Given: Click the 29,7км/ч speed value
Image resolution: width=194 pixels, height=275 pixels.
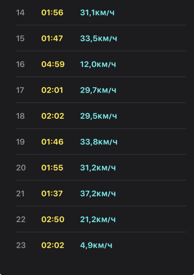Looking at the screenshot, I should pos(98,90).
